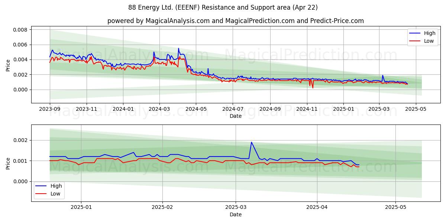
Task: Click the top chart x-axis label '2025-05'
Action: (x=416, y=109)
